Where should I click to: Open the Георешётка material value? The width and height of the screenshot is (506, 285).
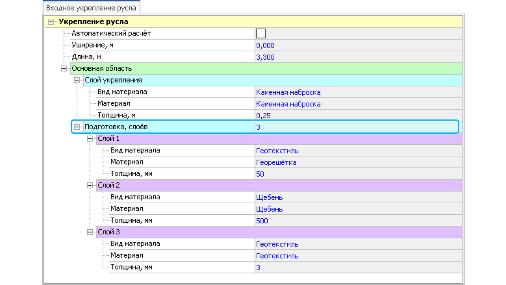[358, 162]
